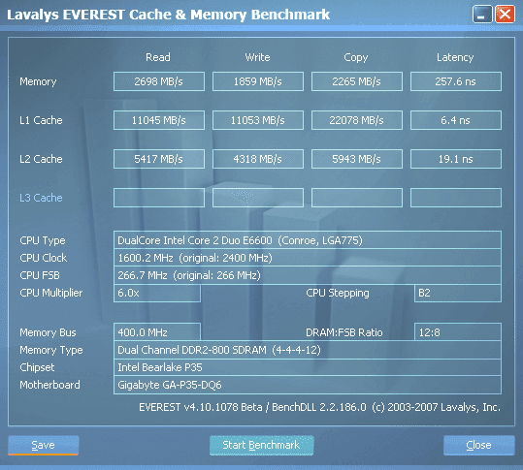Screen dimensions: 523x470
Task: Click the Save button
Action: (x=44, y=445)
